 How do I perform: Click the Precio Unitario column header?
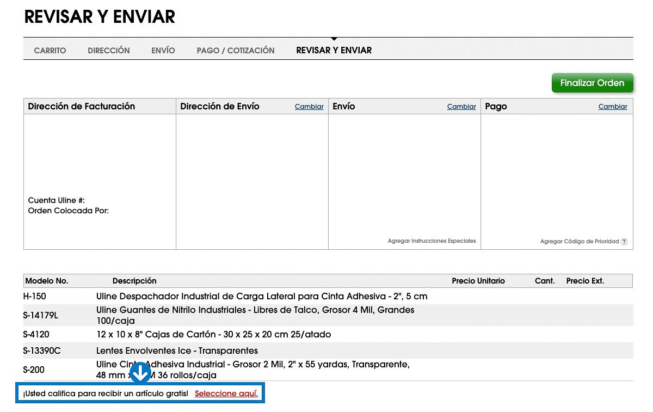[x=478, y=281]
